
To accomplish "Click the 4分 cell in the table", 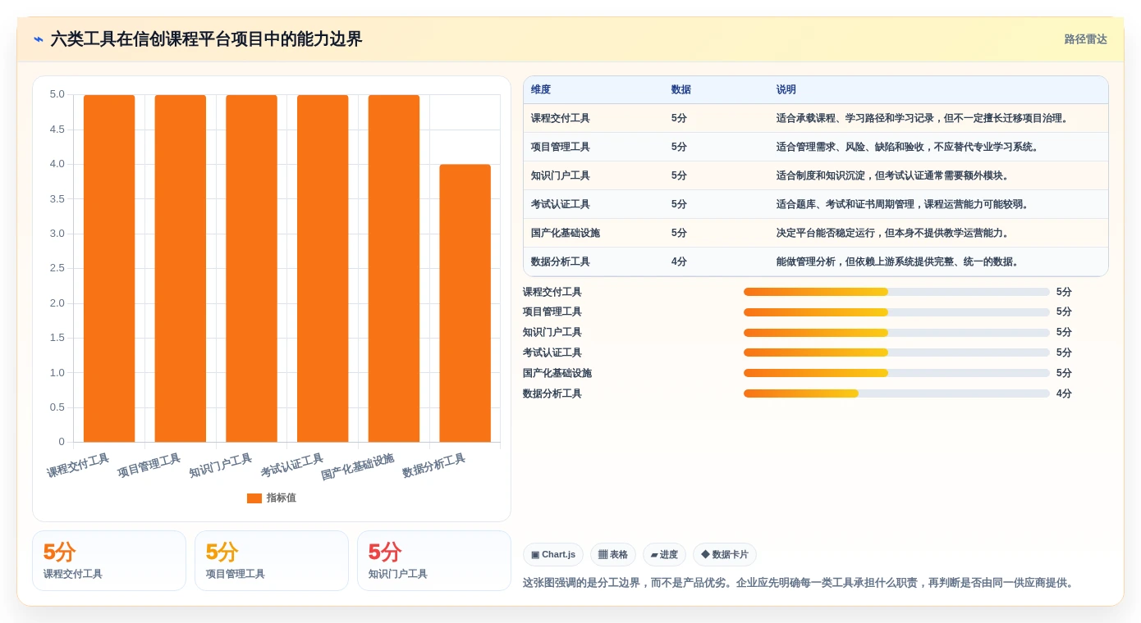I will click(679, 261).
